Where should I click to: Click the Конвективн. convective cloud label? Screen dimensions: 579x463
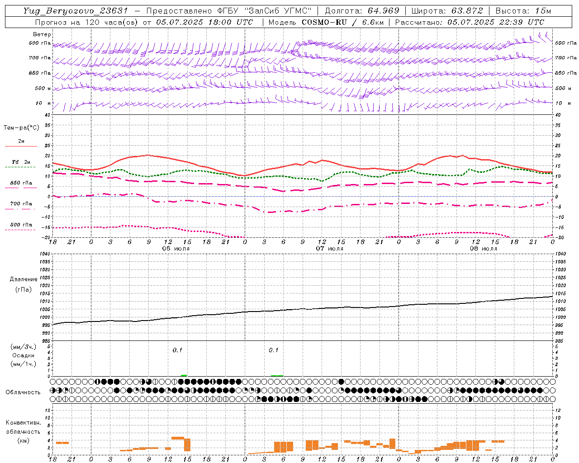click(23, 423)
